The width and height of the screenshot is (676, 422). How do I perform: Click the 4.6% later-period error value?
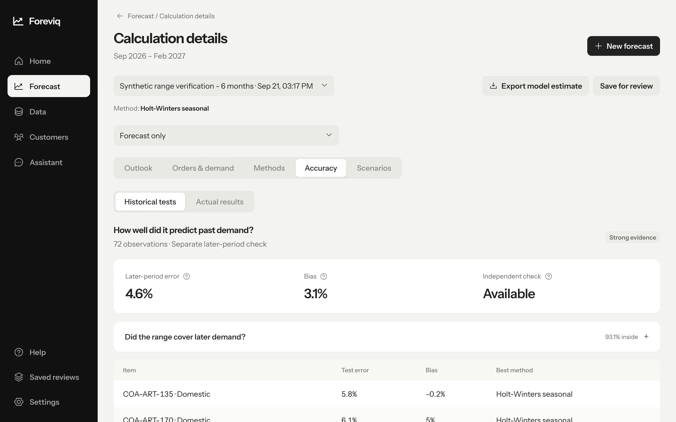139,294
